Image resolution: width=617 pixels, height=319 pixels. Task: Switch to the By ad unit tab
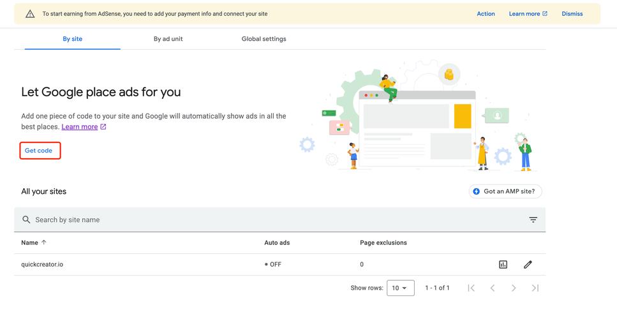click(x=168, y=39)
